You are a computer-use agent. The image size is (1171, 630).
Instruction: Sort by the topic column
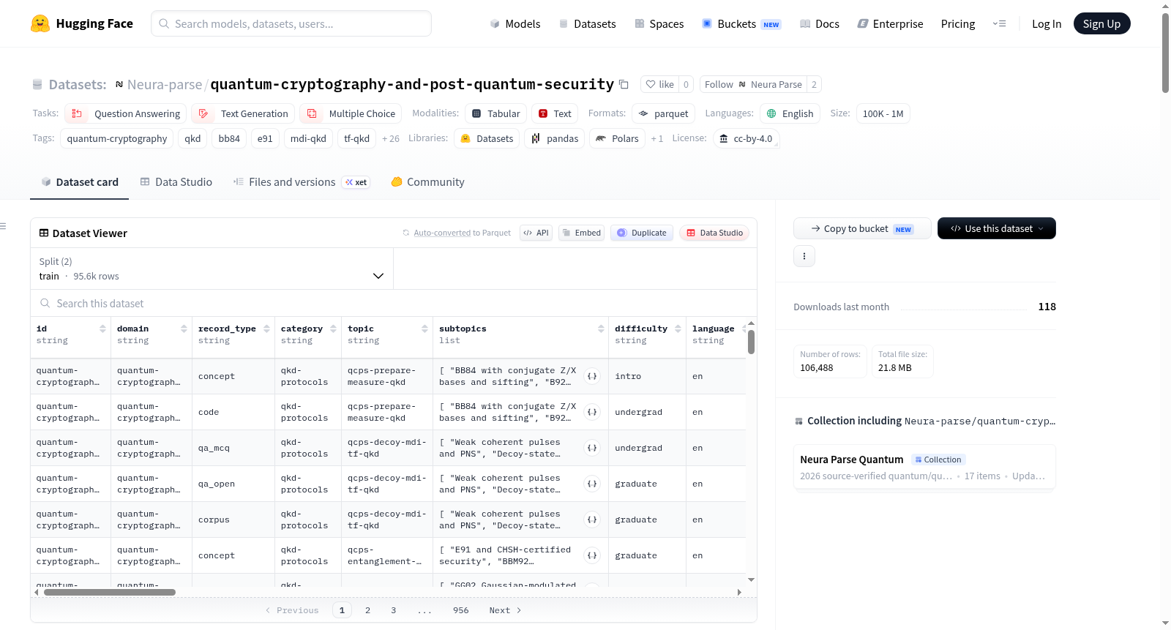(424, 329)
